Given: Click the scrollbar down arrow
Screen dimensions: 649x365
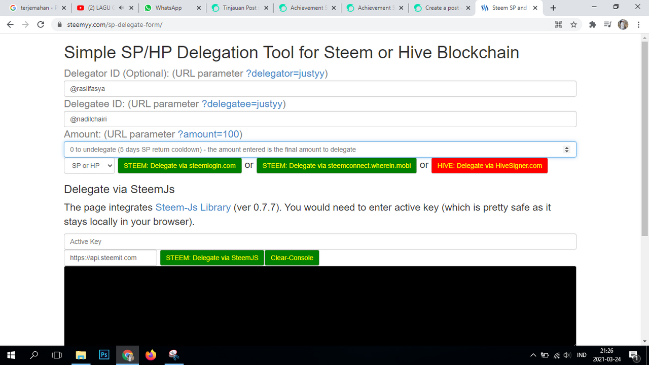Looking at the screenshot, I should tap(644, 341).
